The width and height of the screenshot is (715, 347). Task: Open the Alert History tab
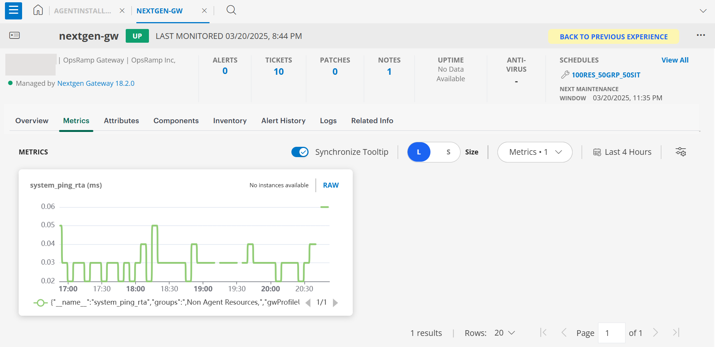tap(283, 120)
